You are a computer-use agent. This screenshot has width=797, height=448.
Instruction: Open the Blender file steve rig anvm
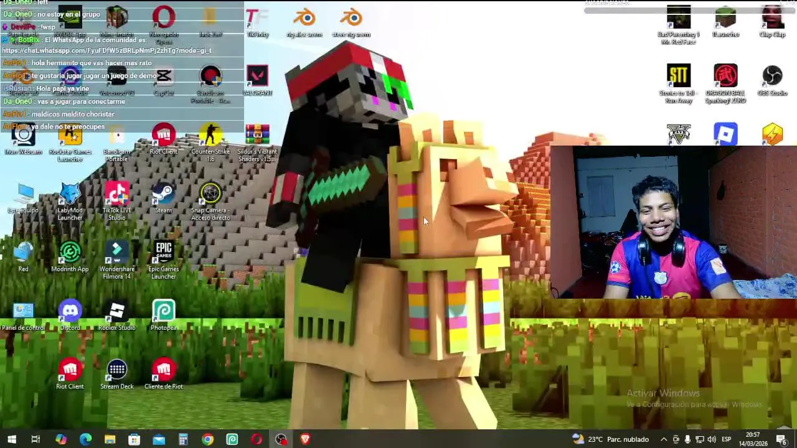point(351,23)
